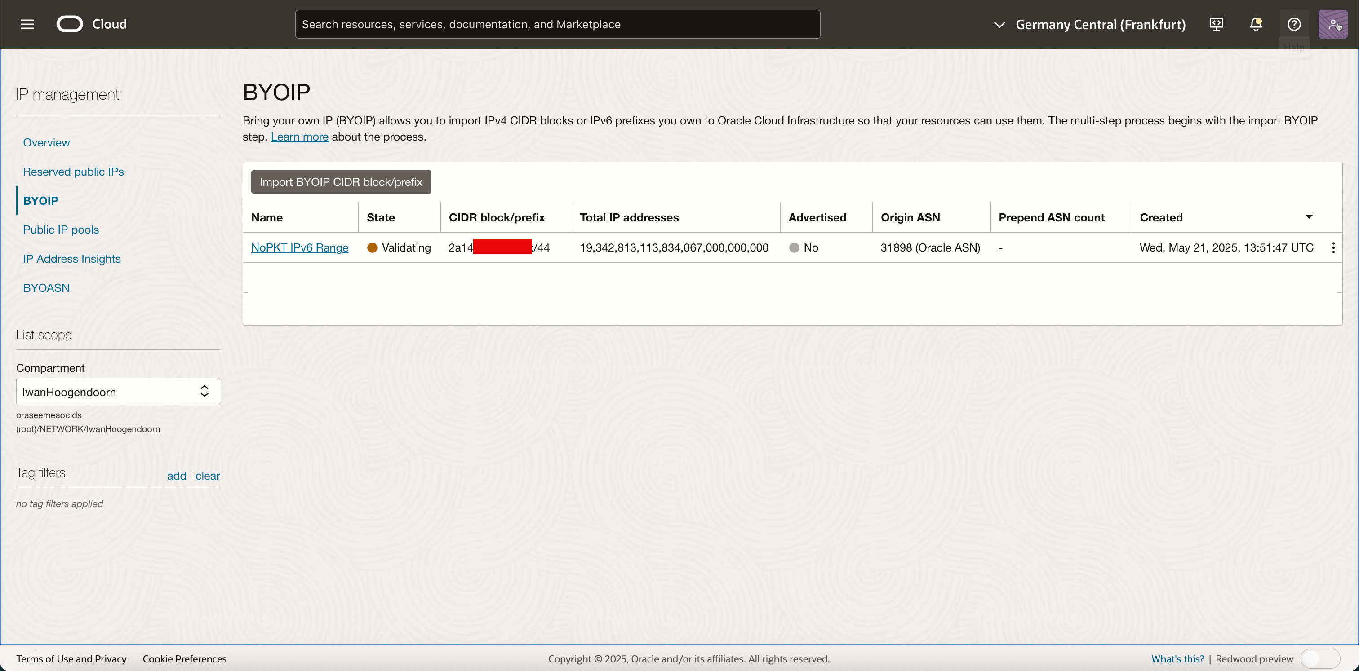Screen dimensions: 1359x671
Task: Click the Learn more link
Action: (x=299, y=137)
